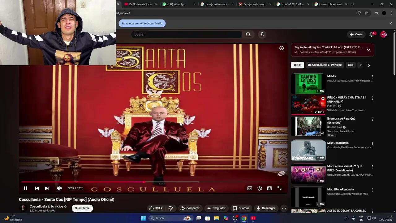Open options for Mi Mix
396x223 pixels.
[372, 77]
